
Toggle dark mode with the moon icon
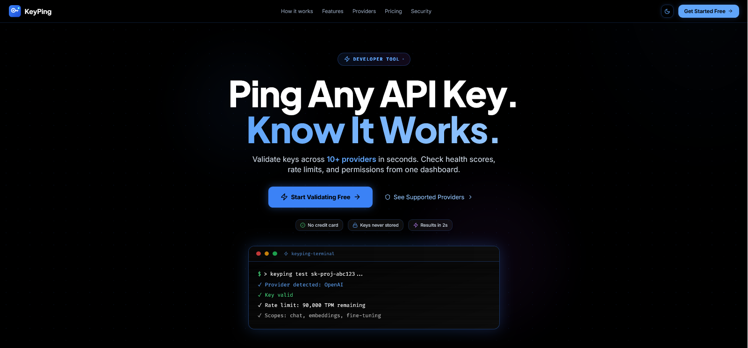(x=667, y=11)
